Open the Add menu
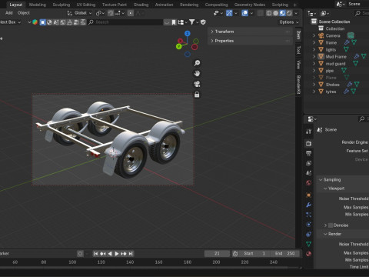The height and width of the screenshot is (277, 369). click(9, 13)
